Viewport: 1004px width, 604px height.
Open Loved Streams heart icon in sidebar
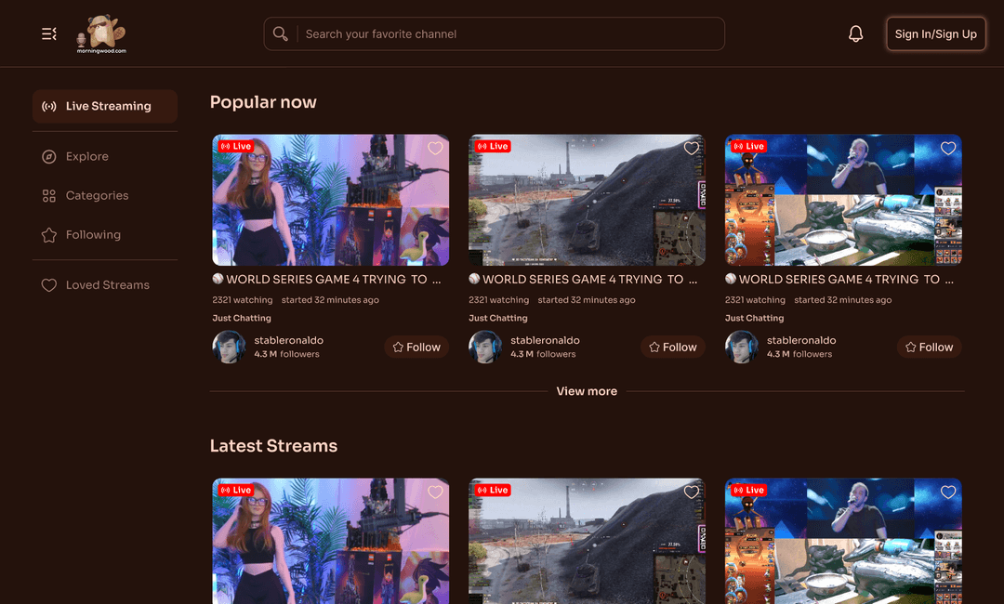[48, 285]
